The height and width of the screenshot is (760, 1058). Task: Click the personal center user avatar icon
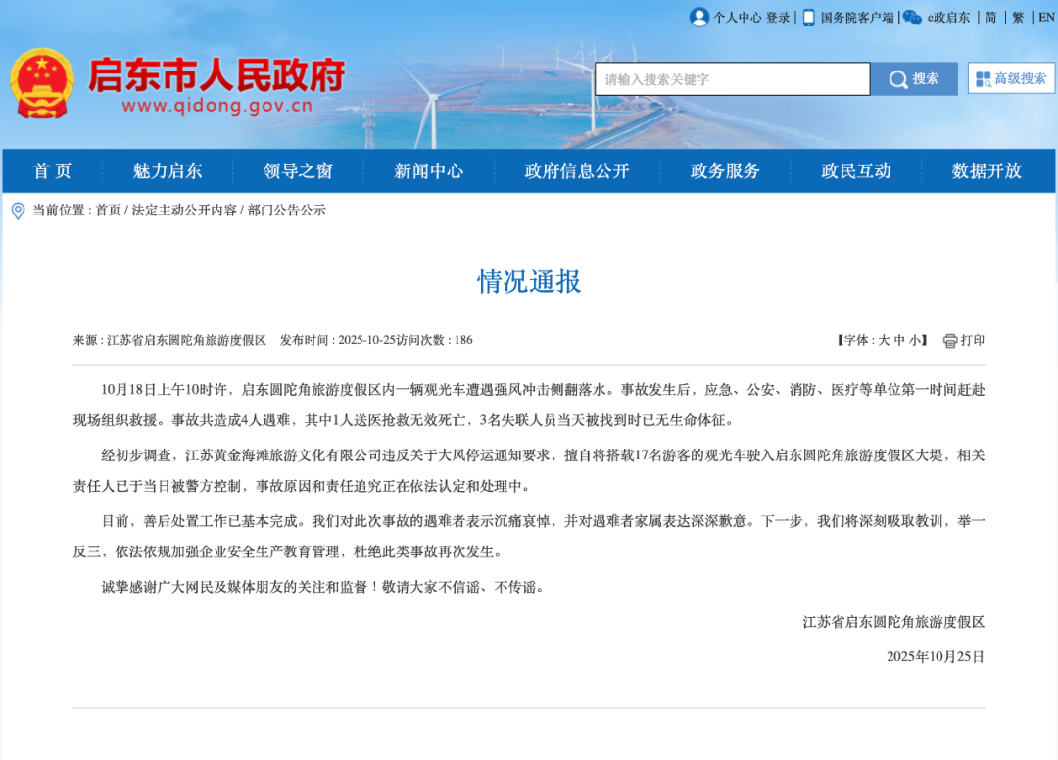point(699,17)
